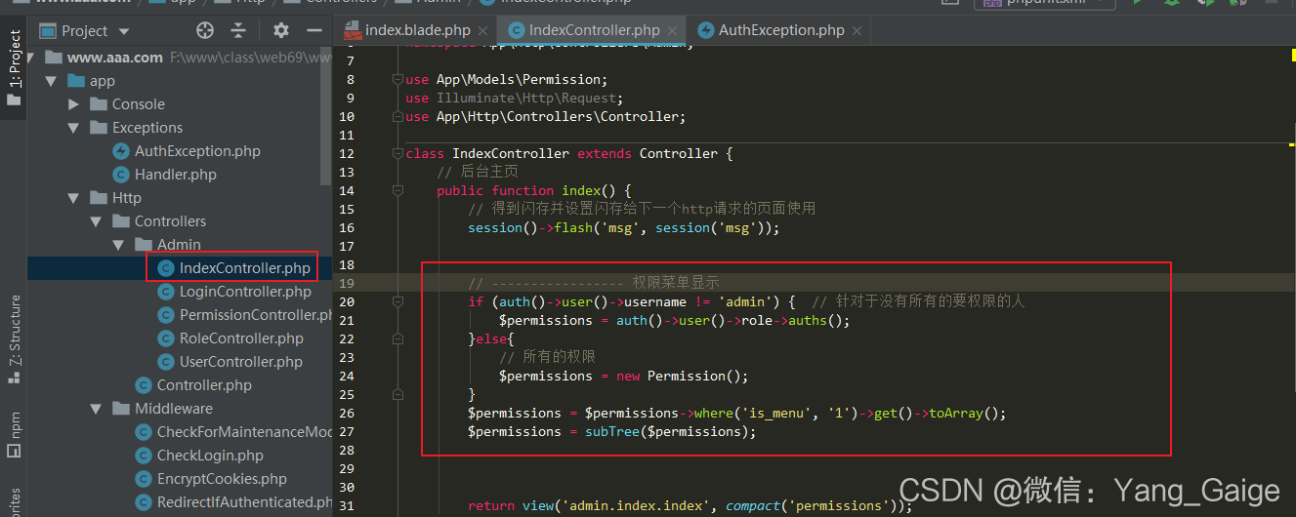Select the Console folder label
This screenshot has width=1296, height=517.
pyautogui.click(x=139, y=104)
